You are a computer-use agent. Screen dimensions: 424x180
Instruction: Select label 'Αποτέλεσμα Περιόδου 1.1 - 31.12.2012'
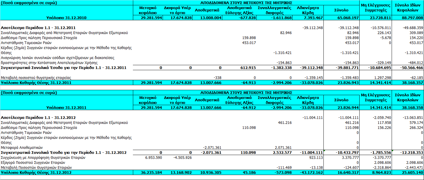(39, 117)
